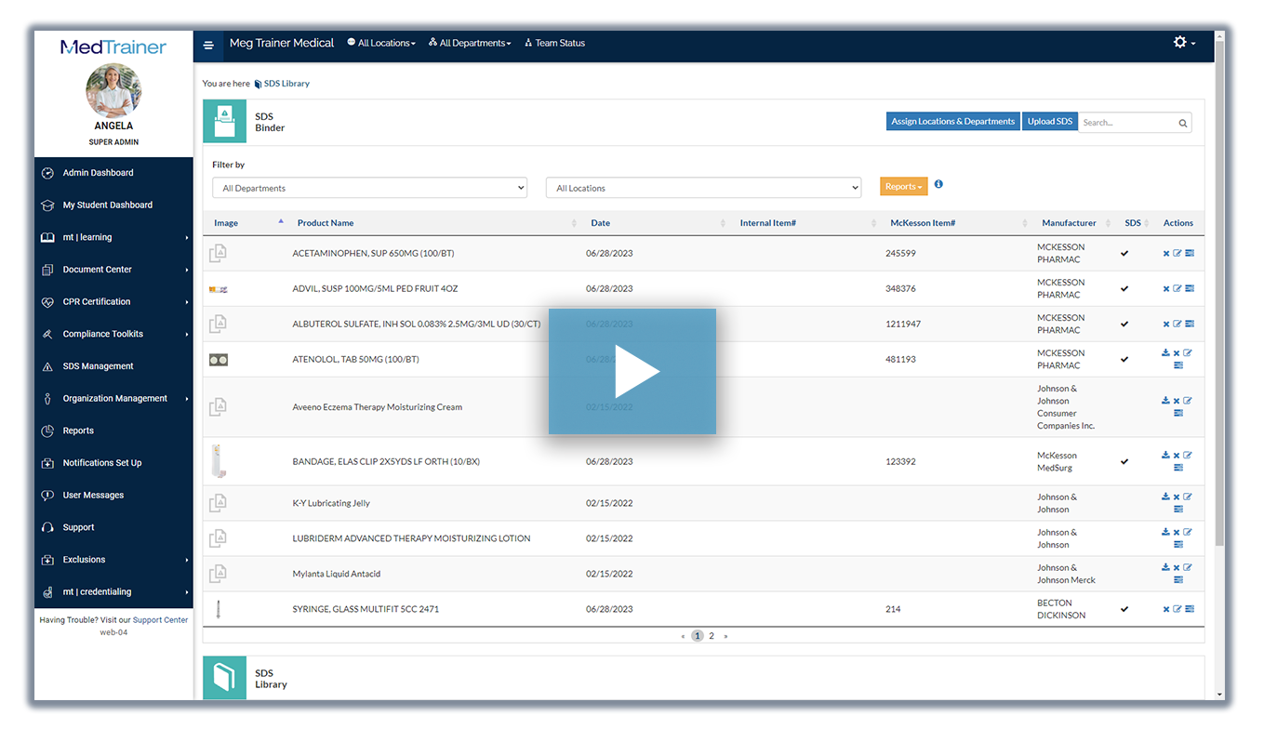Open details list icon for ACETAMINOPHEN row

pos(1190,253)
